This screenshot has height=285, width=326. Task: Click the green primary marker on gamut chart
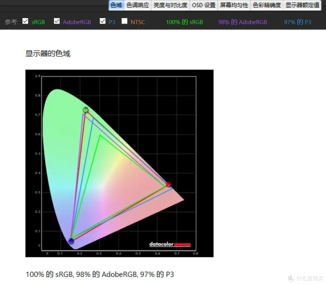[85, 109]
